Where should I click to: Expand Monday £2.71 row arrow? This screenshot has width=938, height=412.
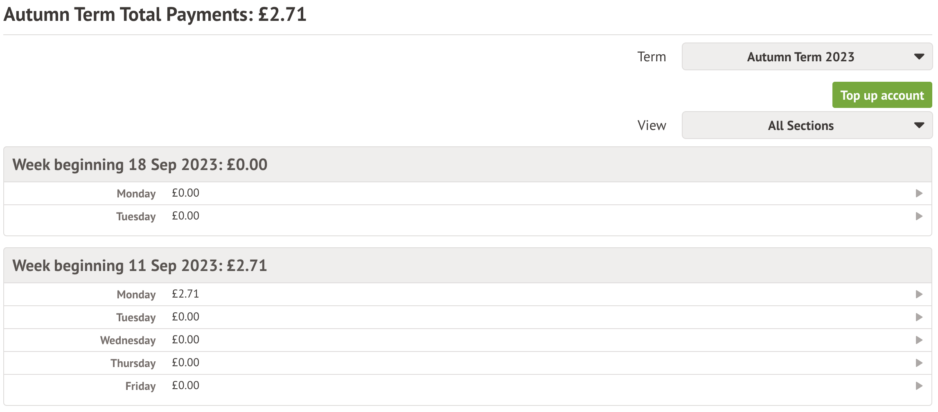pyautogui.click(x=919, y=294)
